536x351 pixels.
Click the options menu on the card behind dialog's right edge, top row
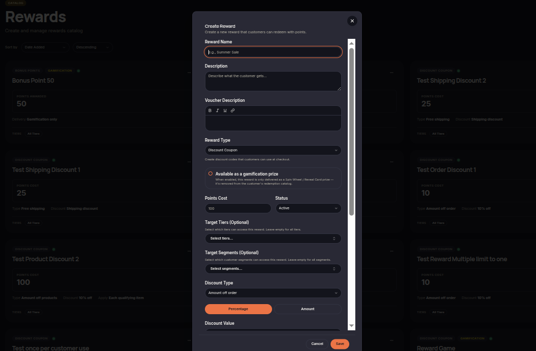point(392,73)
